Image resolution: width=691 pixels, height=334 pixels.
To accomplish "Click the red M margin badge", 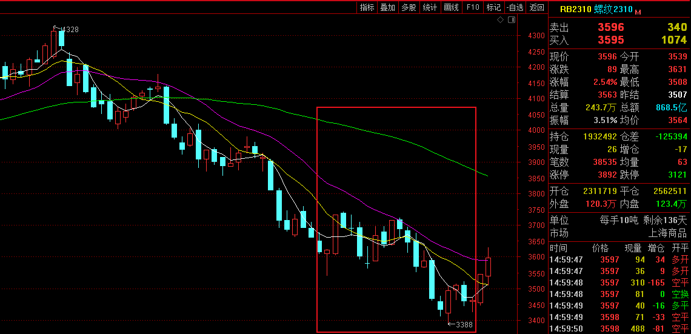I will [638, 12].
